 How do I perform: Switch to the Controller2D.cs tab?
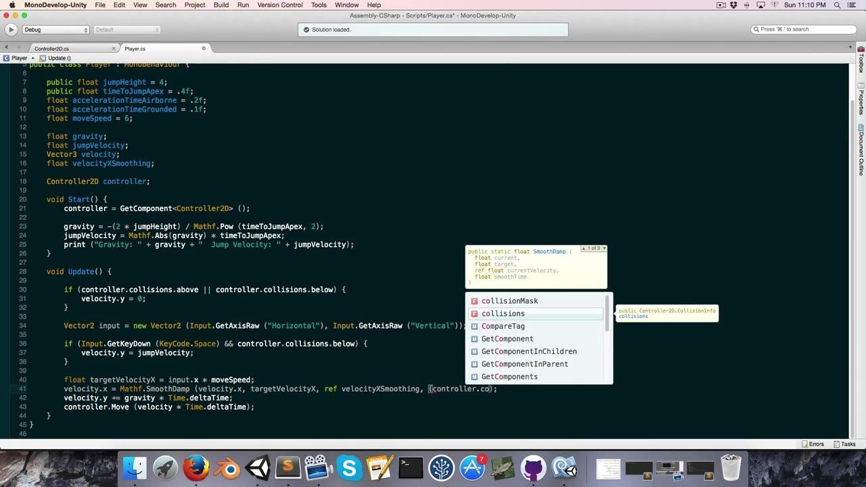[x=51, y=49]
